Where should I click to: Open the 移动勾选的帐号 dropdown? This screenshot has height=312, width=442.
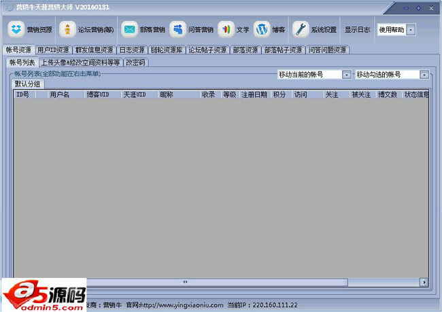point(392,74)
